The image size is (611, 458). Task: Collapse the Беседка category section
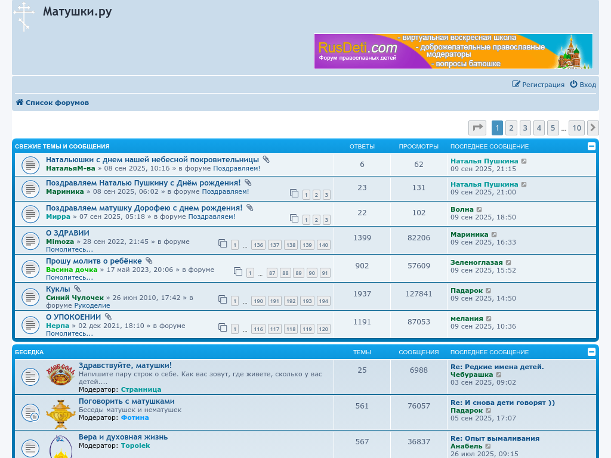[591, 352]
